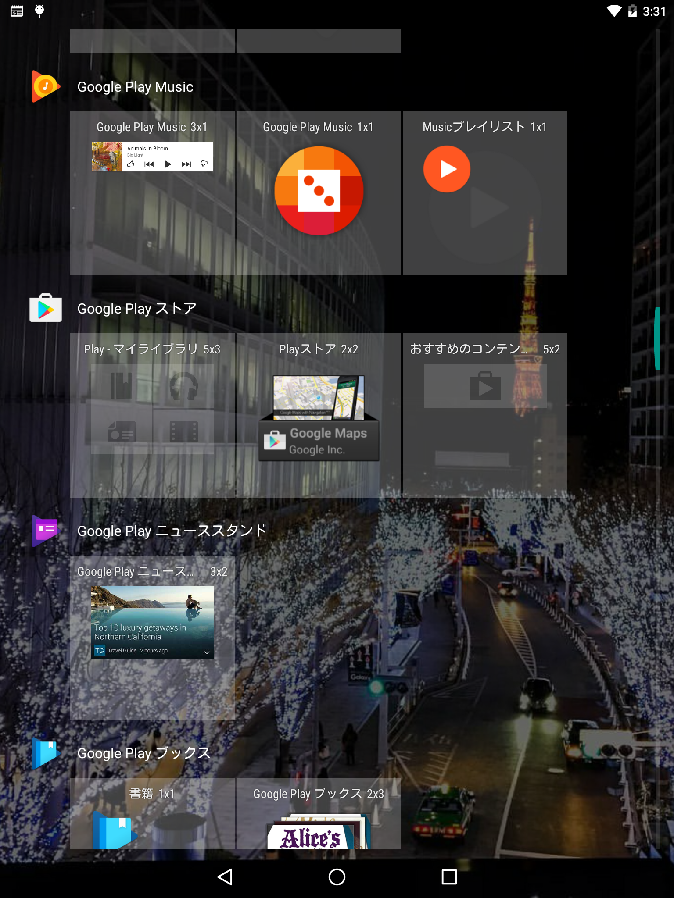This screenshot has height=898, width=674.
Task: Tap 'Top 10 luxury getaways in Northern California'
Action: tap(140, 632)
